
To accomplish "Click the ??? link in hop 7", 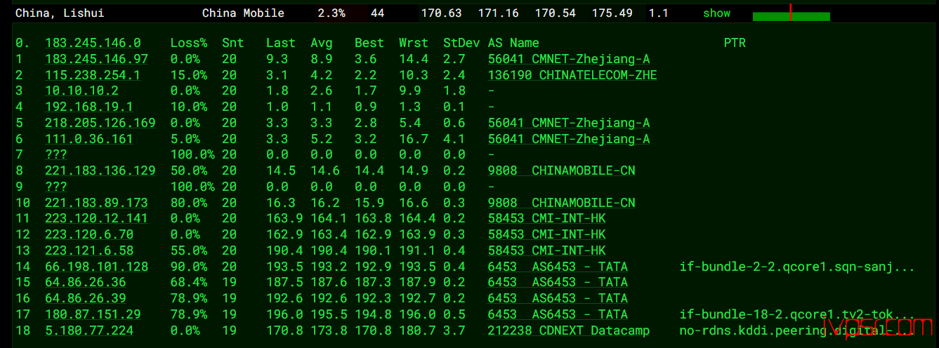I will (56, 154).
